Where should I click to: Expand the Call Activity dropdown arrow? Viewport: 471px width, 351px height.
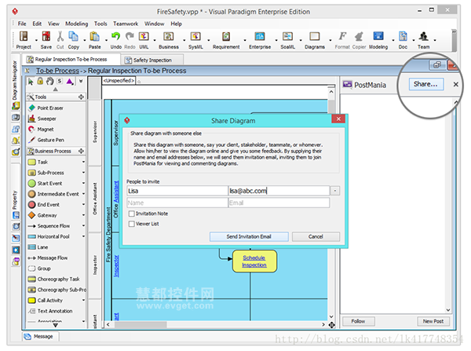[x=83, y=300]
